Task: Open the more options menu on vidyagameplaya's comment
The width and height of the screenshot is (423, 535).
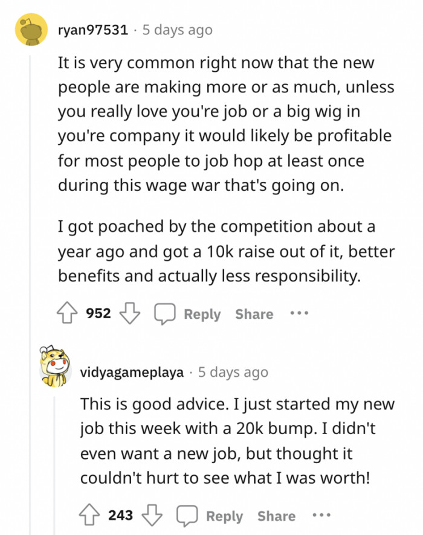Action: [321, 516]
